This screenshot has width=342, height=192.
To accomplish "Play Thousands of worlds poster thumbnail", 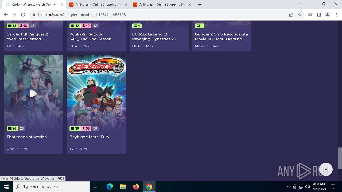I will (33, 93).
